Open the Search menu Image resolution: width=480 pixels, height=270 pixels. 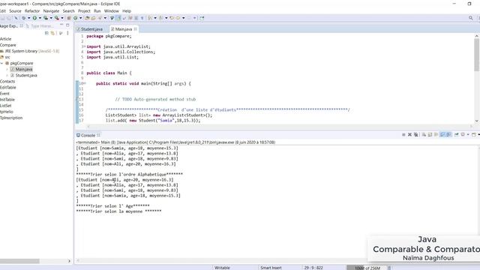click(x=68, y=11)
